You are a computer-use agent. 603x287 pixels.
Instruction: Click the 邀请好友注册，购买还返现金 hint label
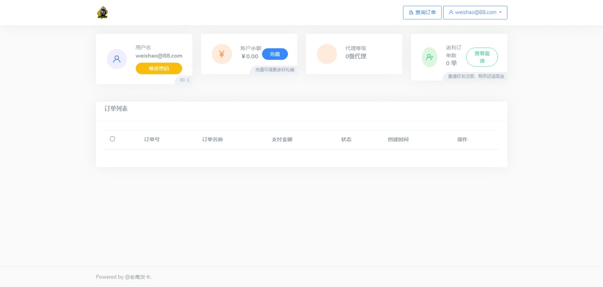pos(476,76)
